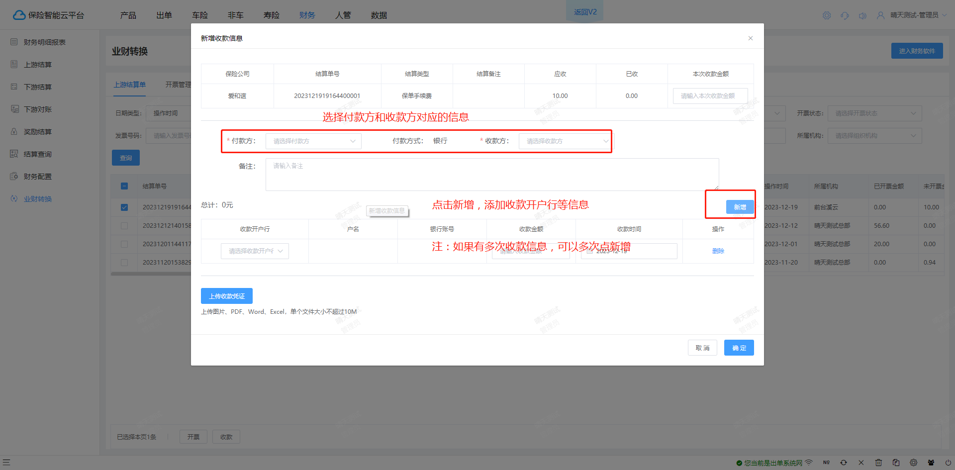955x470 pixels.
Task: Click the 上传收款凭证 upload button
Action: tap(227, 296)
